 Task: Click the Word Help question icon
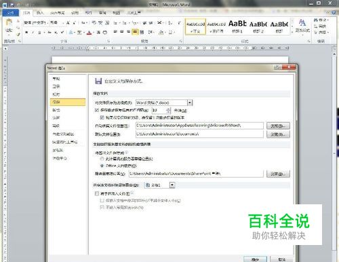coord(334,12)
